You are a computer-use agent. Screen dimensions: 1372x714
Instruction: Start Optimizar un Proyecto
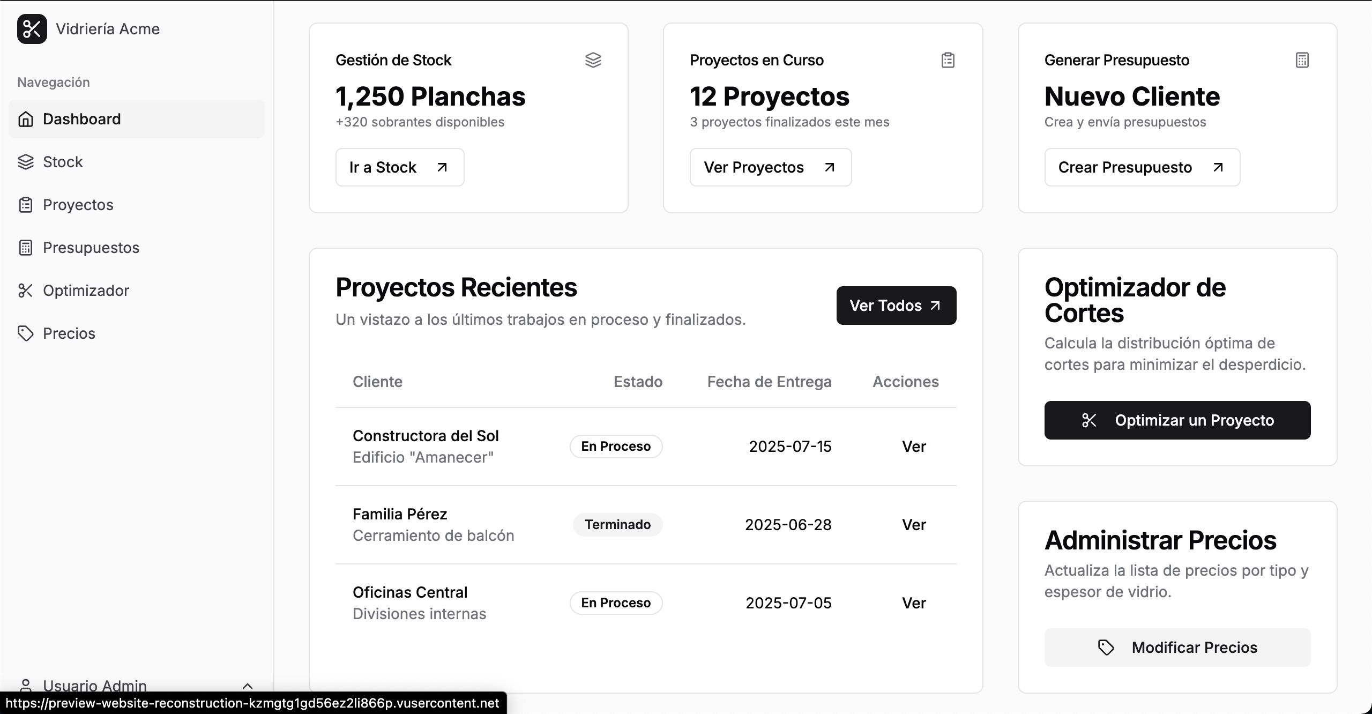(x=1177, y=420)
